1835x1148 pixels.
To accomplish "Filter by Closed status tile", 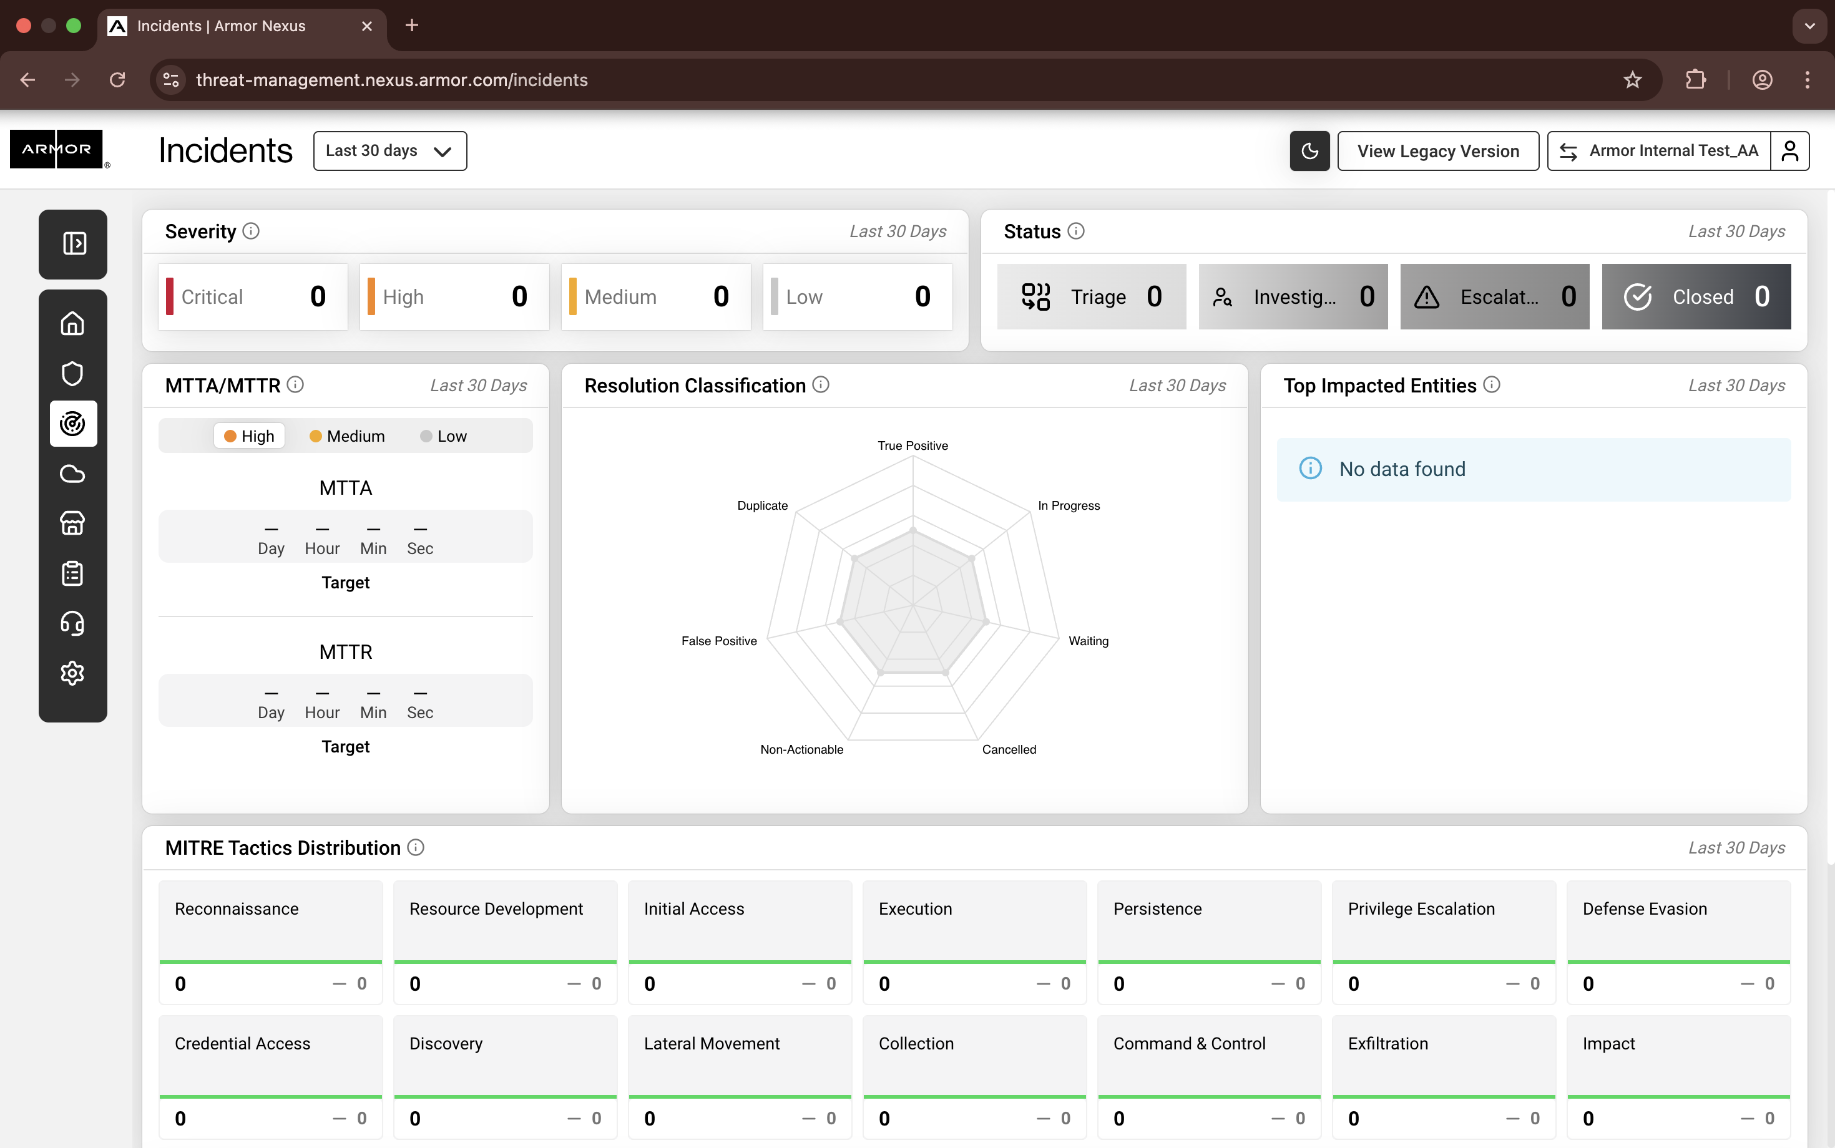I will click(1695, 297).
